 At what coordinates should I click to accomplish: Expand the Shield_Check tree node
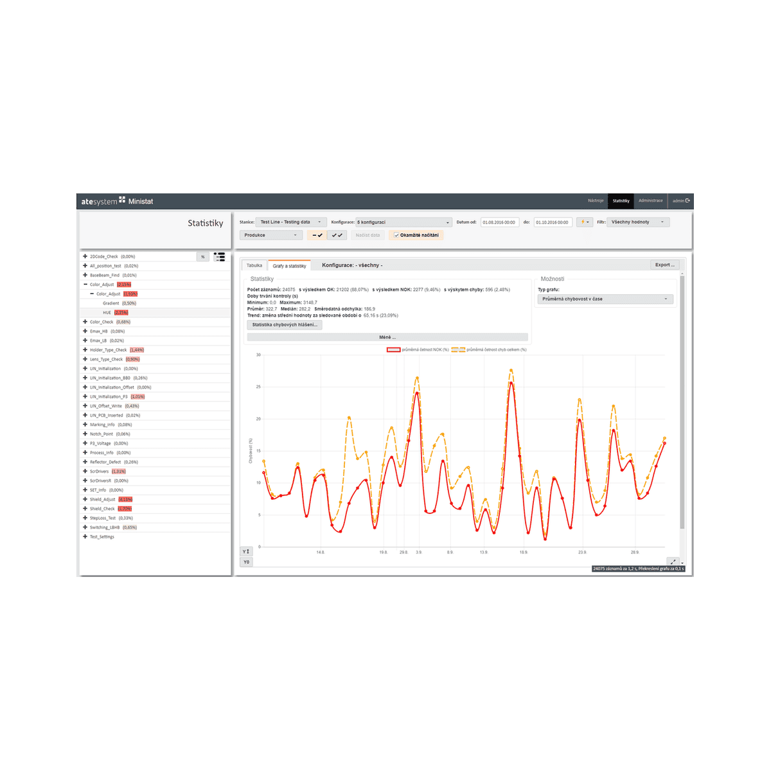point(85,508)
